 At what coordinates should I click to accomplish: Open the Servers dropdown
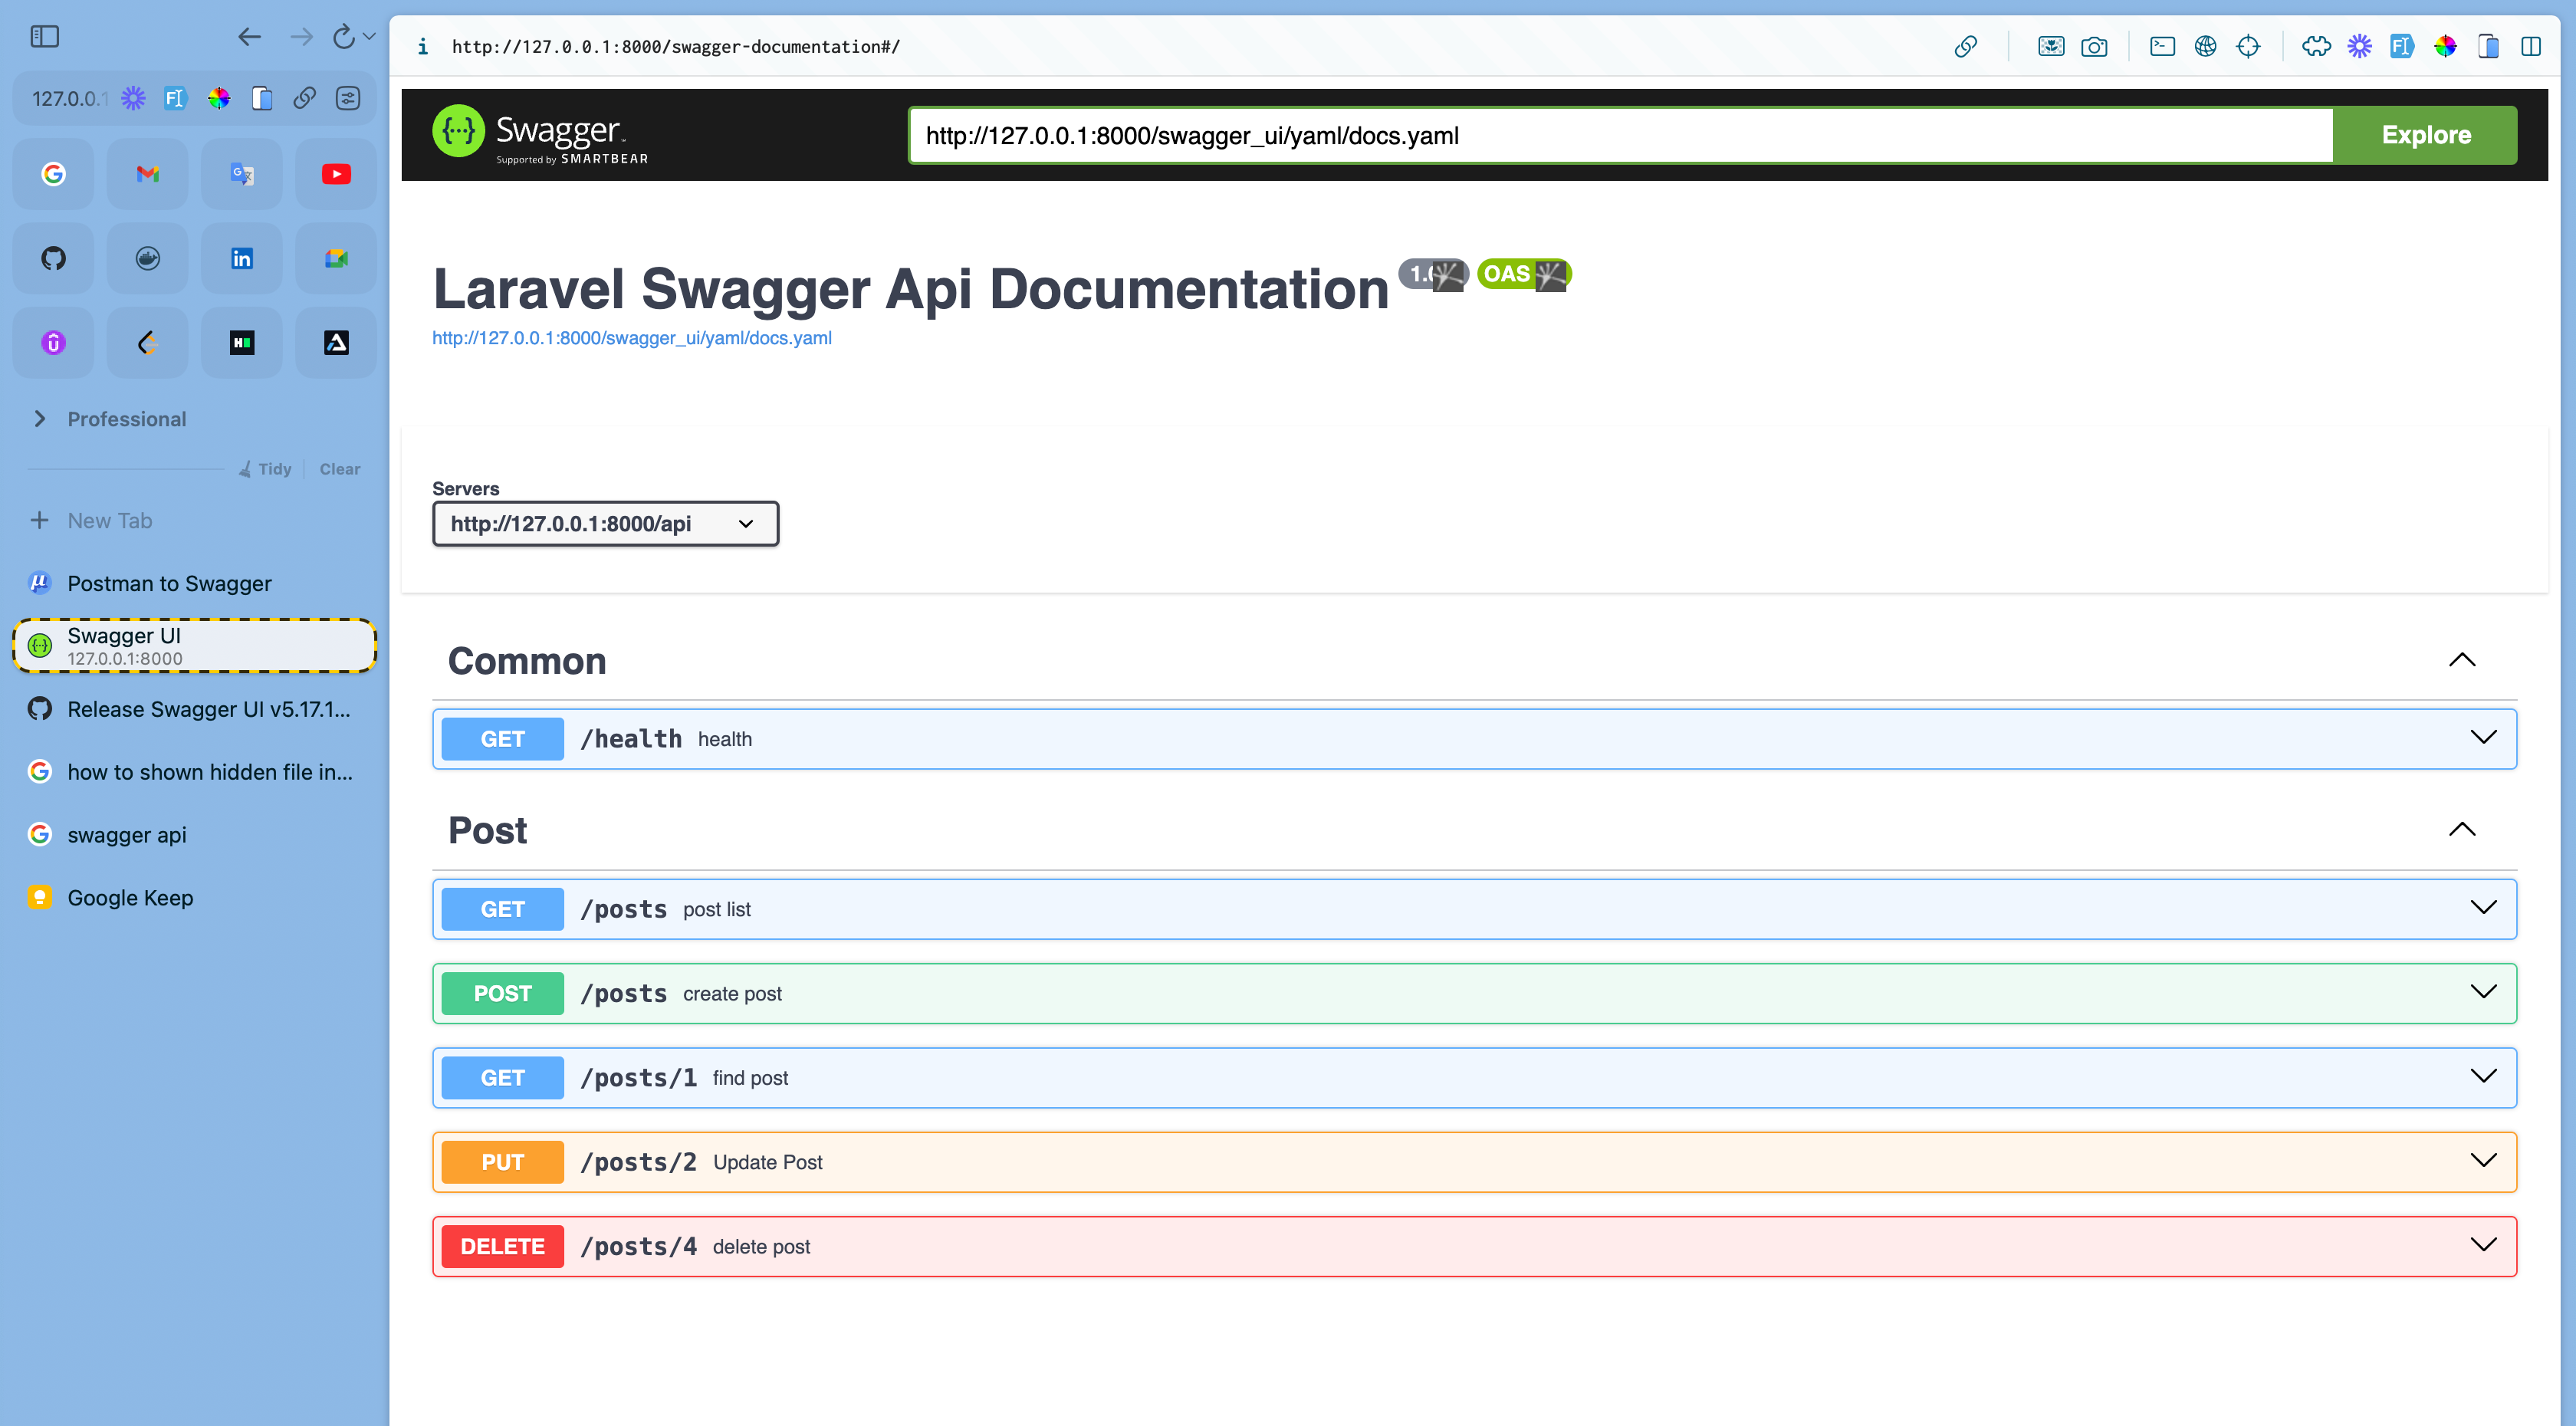pos(605,524)
